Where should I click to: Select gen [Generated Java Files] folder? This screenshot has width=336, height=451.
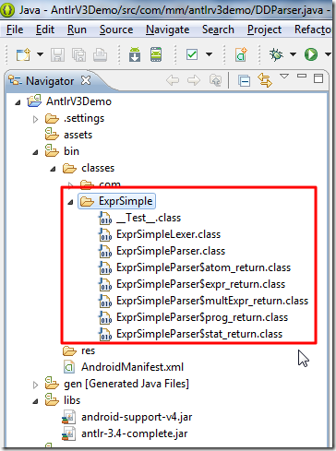pos(126,384)
